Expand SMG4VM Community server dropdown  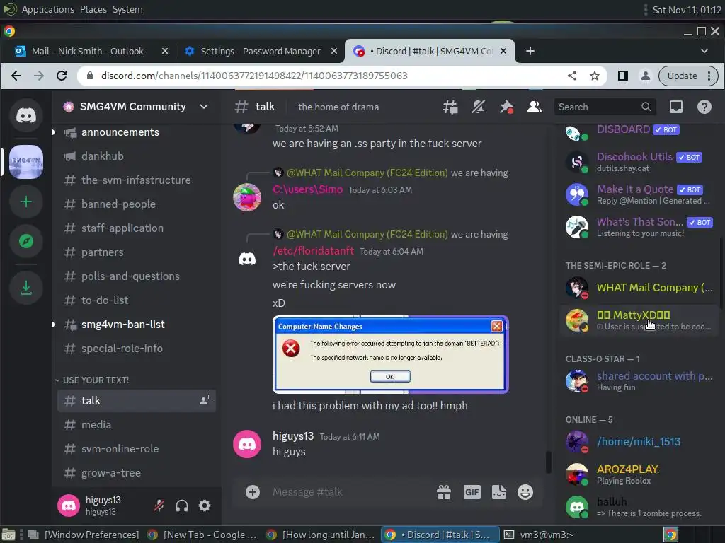[x=203, y=107]
